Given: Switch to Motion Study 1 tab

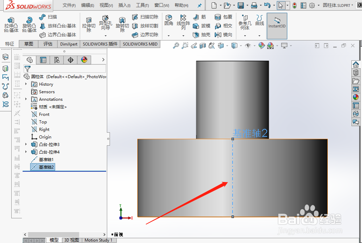Looking at the screenshot, I should [x=98, y=240].
